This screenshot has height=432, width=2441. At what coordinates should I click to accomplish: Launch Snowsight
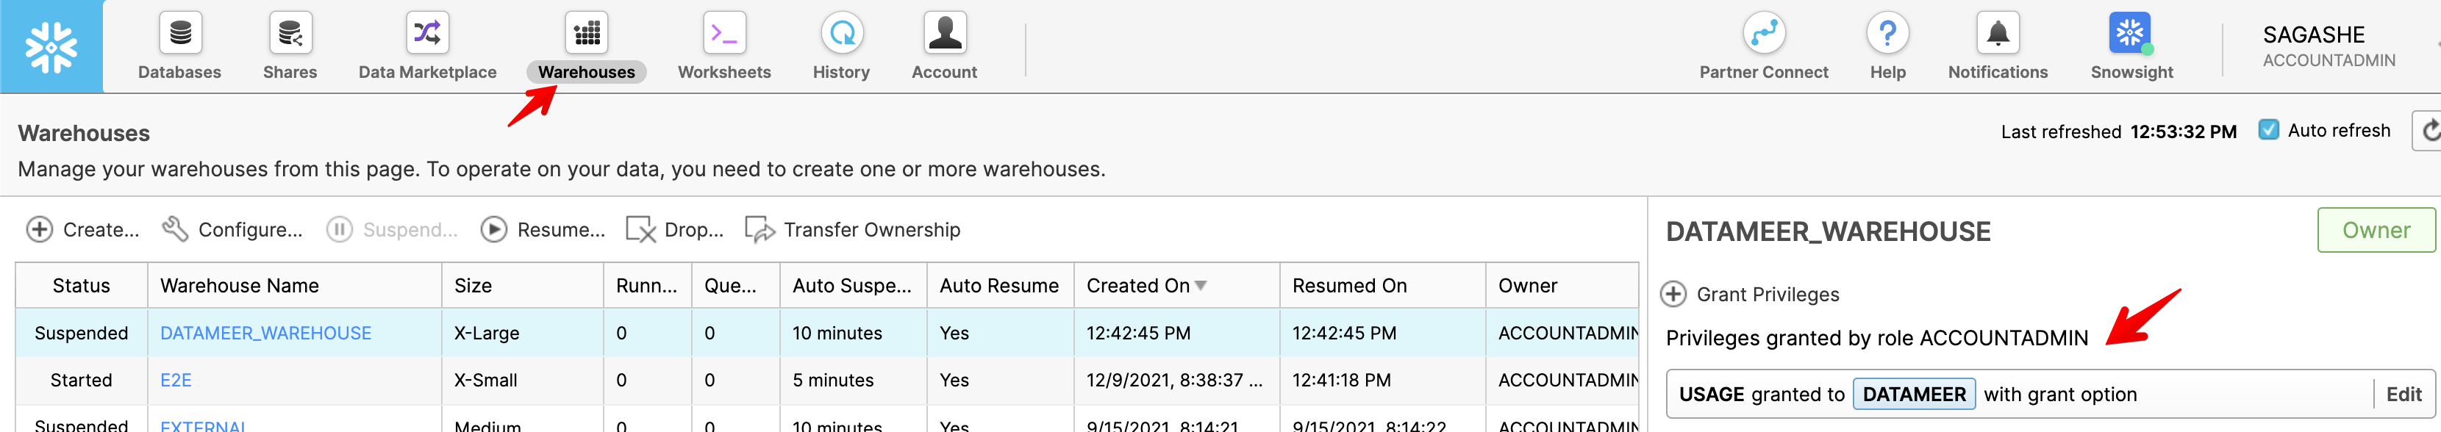point(2131,46)
